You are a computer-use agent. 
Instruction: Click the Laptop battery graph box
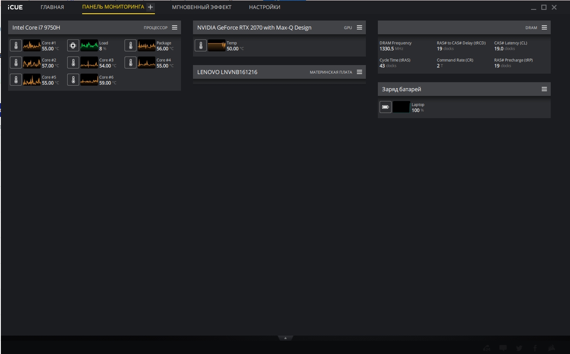[x=401, y=107]
